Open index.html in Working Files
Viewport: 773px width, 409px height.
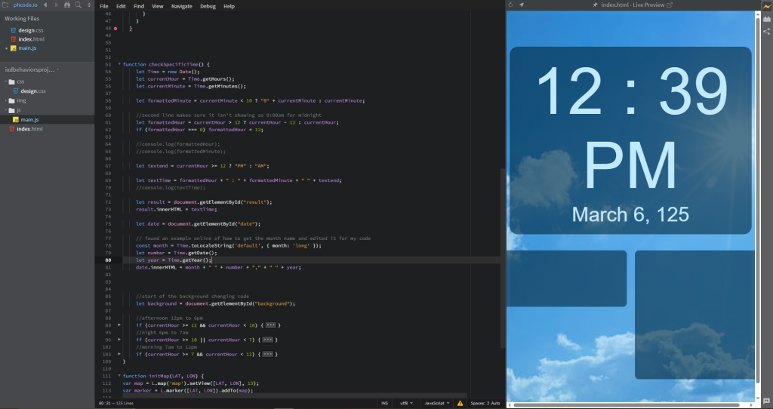point(31,38)
